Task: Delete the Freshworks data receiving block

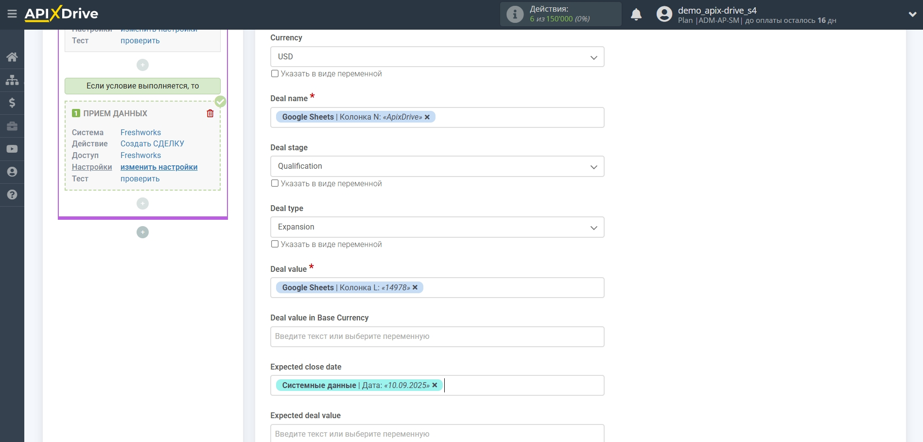Action: point(210,113)
